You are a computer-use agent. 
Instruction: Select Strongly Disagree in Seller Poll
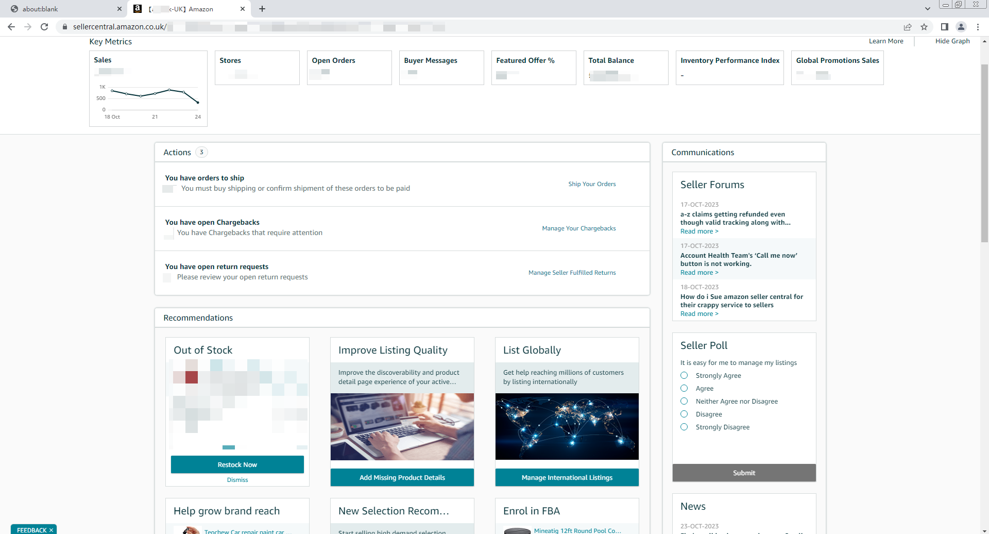click(684, 427)
